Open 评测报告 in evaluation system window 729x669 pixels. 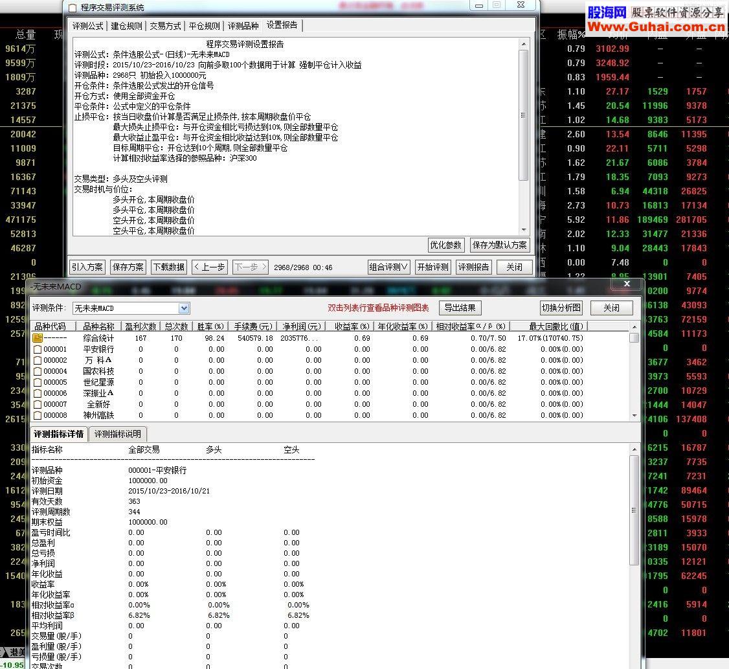click(474, 267)
